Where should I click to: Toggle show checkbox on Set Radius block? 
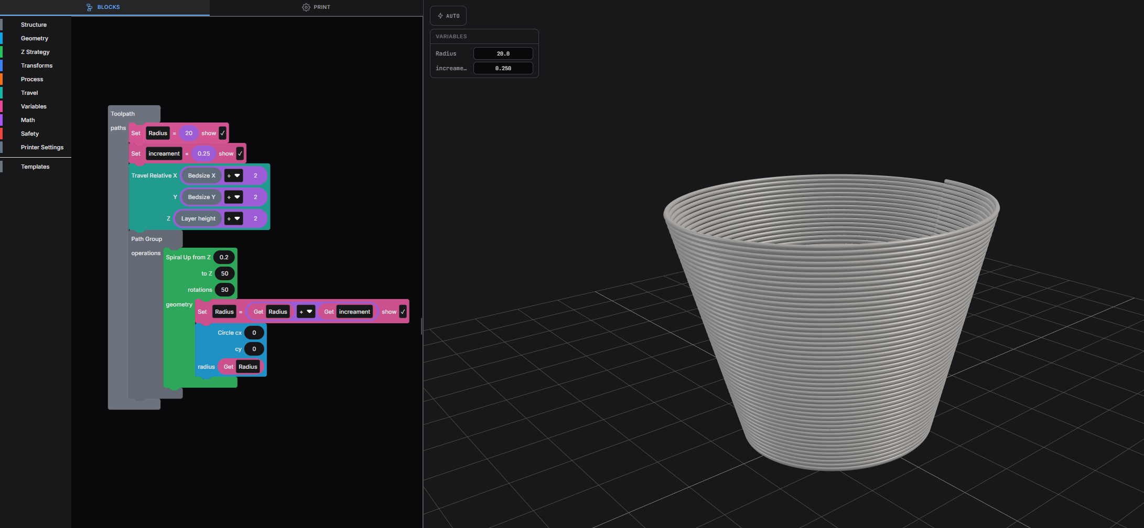[222, 133]
